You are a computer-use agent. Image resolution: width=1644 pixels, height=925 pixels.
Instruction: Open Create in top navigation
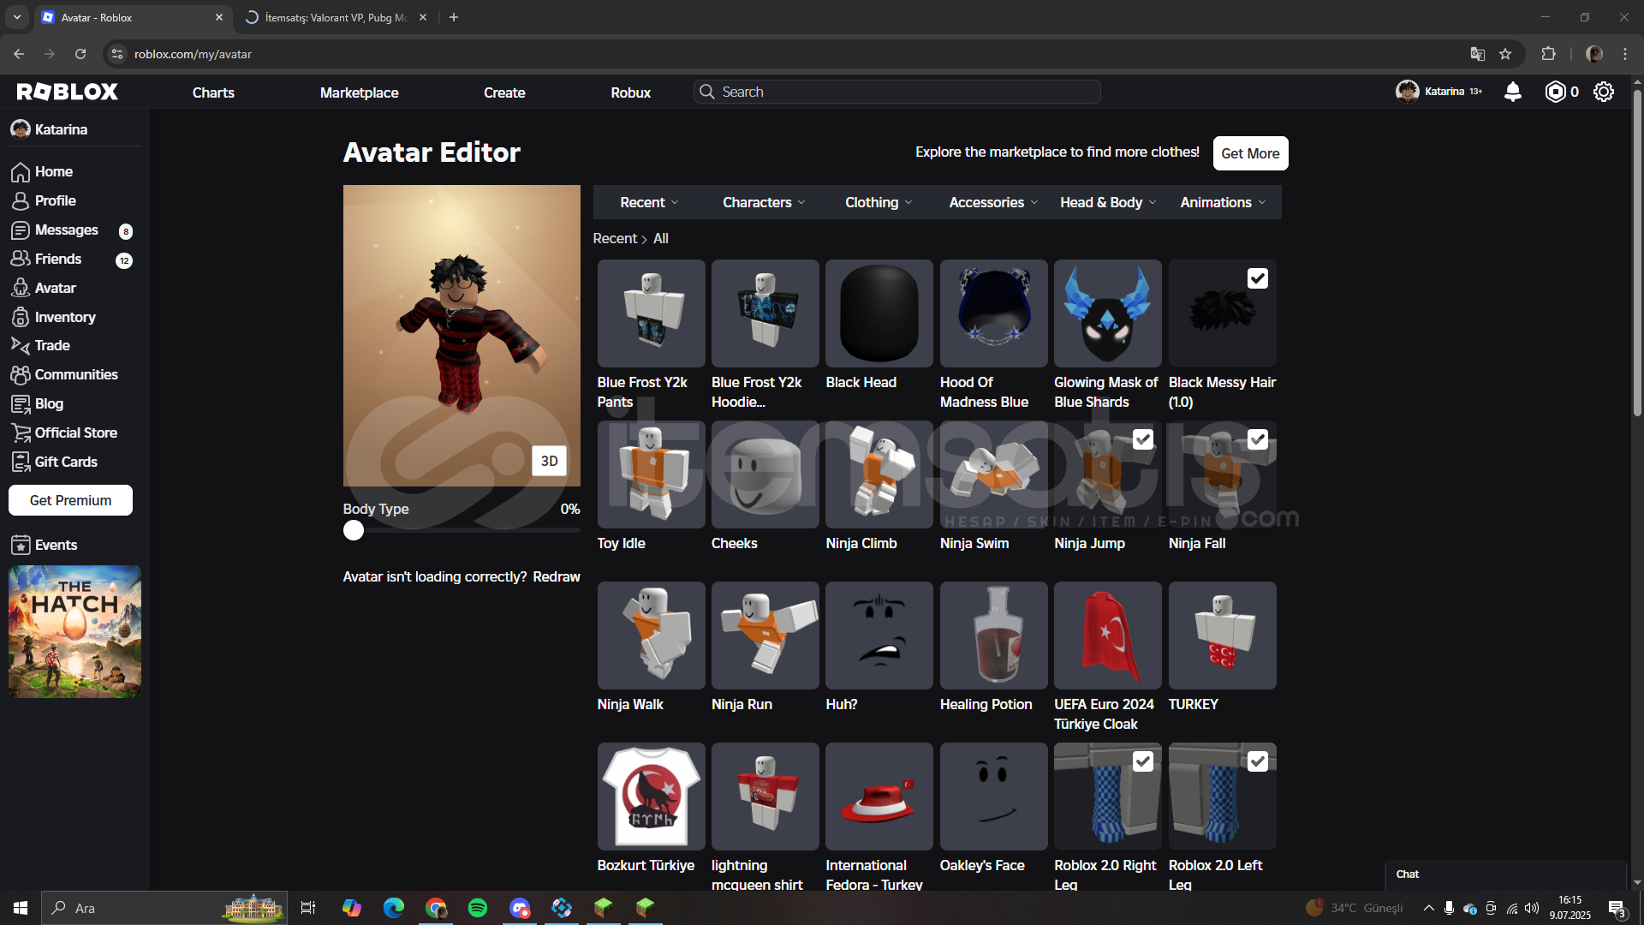click(x=504, y=92)
